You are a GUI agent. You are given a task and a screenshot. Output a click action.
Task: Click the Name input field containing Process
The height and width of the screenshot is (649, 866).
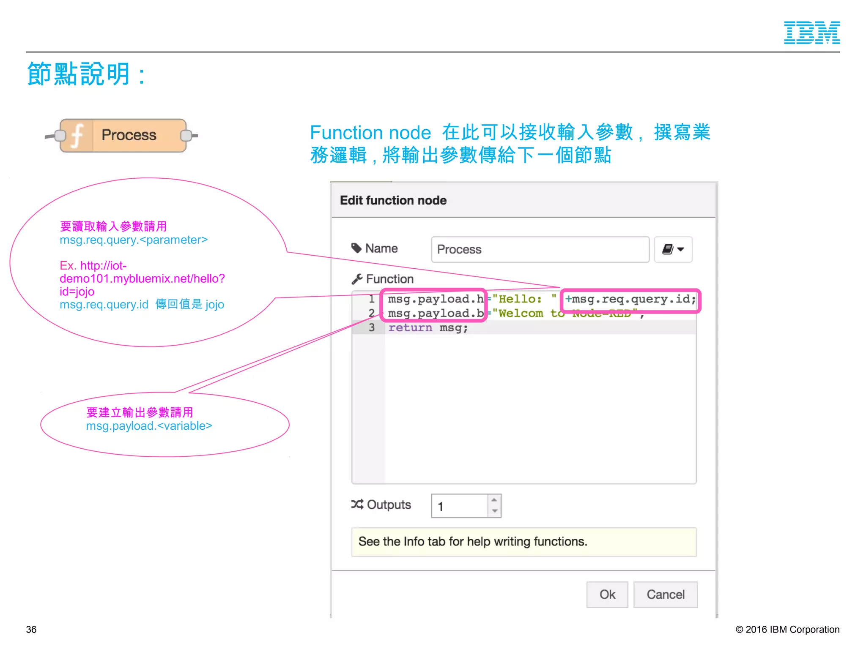click(540, 249)
